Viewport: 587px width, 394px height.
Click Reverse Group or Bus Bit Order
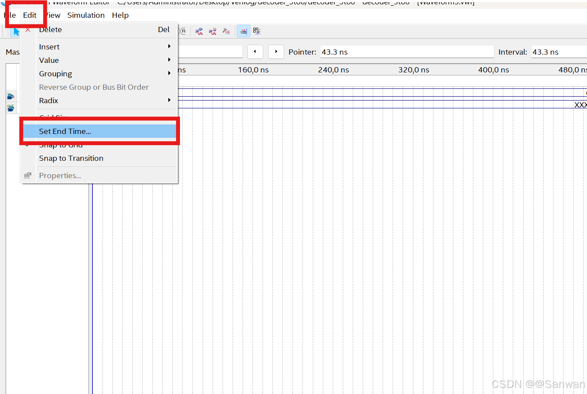(100, 87)
